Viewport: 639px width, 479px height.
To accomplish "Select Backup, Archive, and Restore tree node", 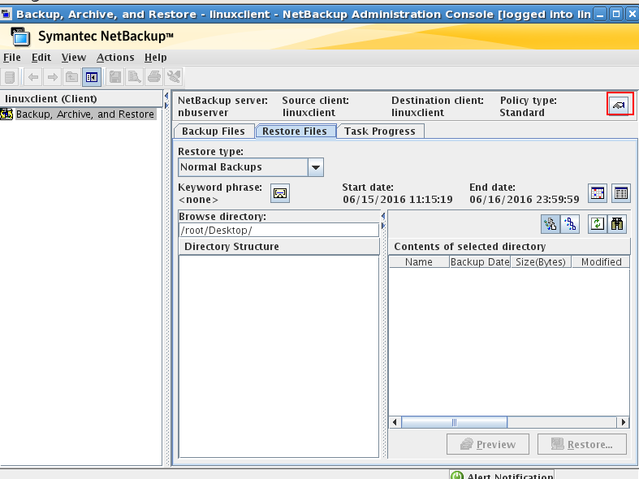I will tap(85, 114).
